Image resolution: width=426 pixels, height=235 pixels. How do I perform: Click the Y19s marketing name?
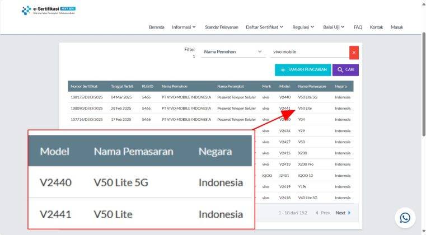[x=302, y=187]
